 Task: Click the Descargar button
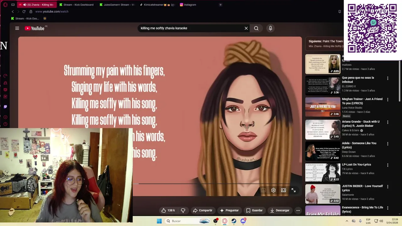pos(280,210)
